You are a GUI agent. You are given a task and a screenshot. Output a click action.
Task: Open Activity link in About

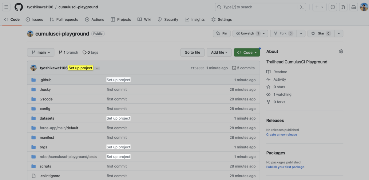click(276, 79)
